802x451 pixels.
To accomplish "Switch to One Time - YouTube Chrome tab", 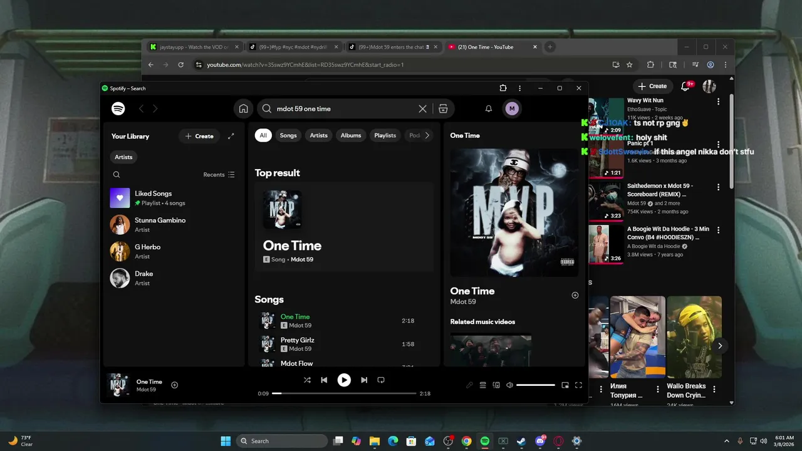I will click(492, 47).
